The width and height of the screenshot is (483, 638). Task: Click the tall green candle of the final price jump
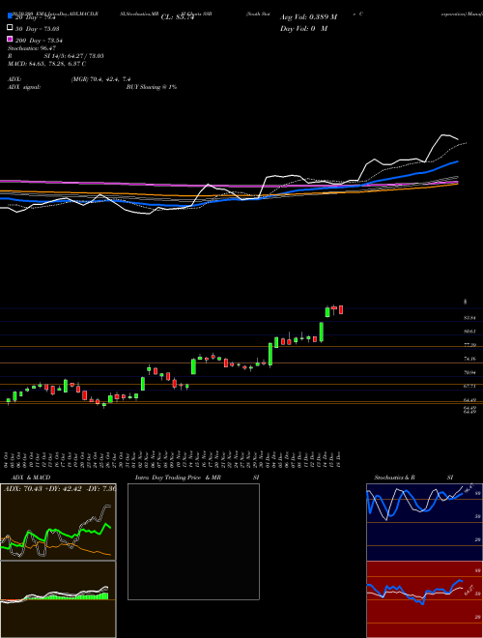[x=321, y=332]
